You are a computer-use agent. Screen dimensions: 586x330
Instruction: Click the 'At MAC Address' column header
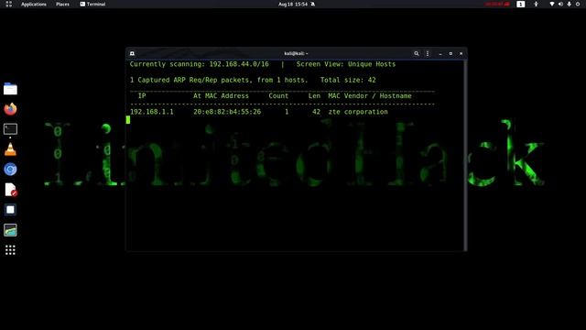click(x=221, y=95)
